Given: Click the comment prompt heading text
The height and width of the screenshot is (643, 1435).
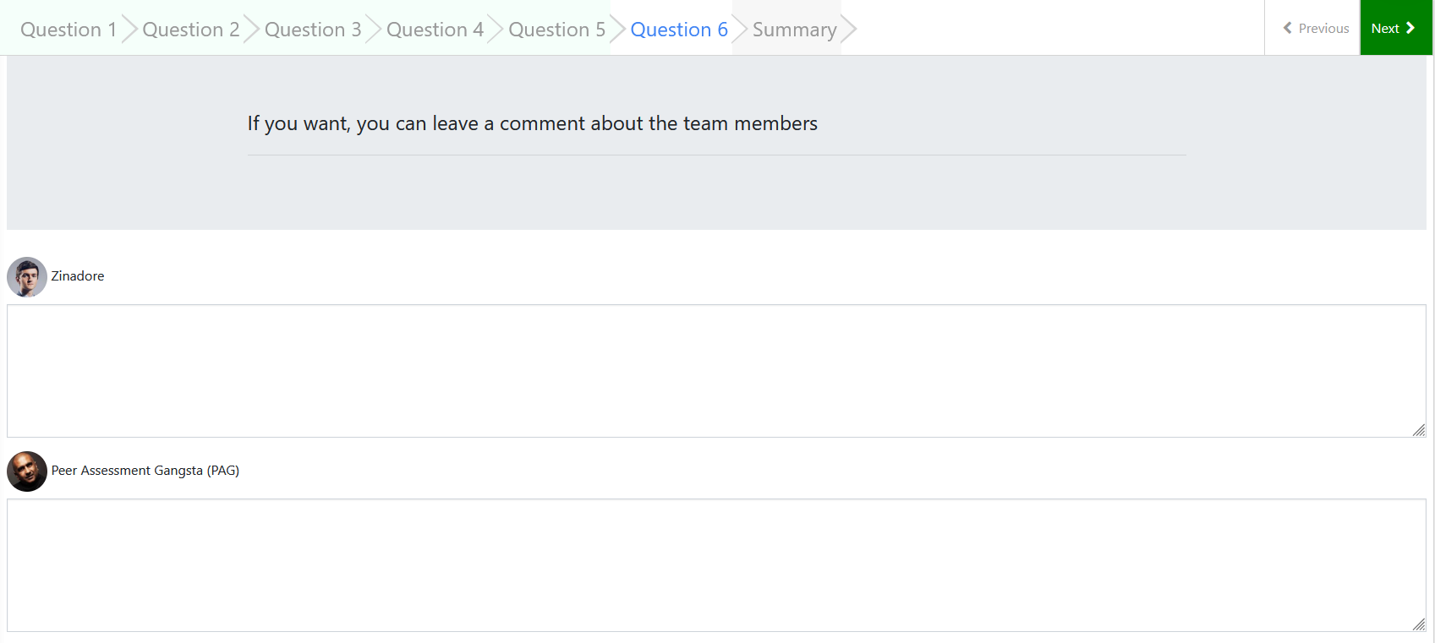Looking at the screenshot, I should pos(532,123).
